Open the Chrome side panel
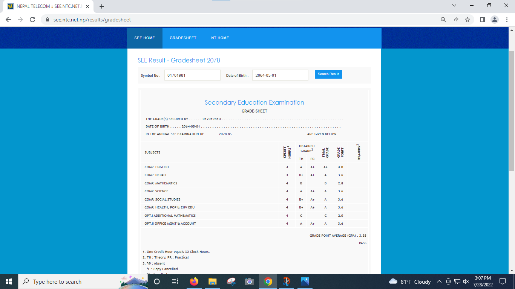The height and width of the screenshot is (289, 515). 482,20
